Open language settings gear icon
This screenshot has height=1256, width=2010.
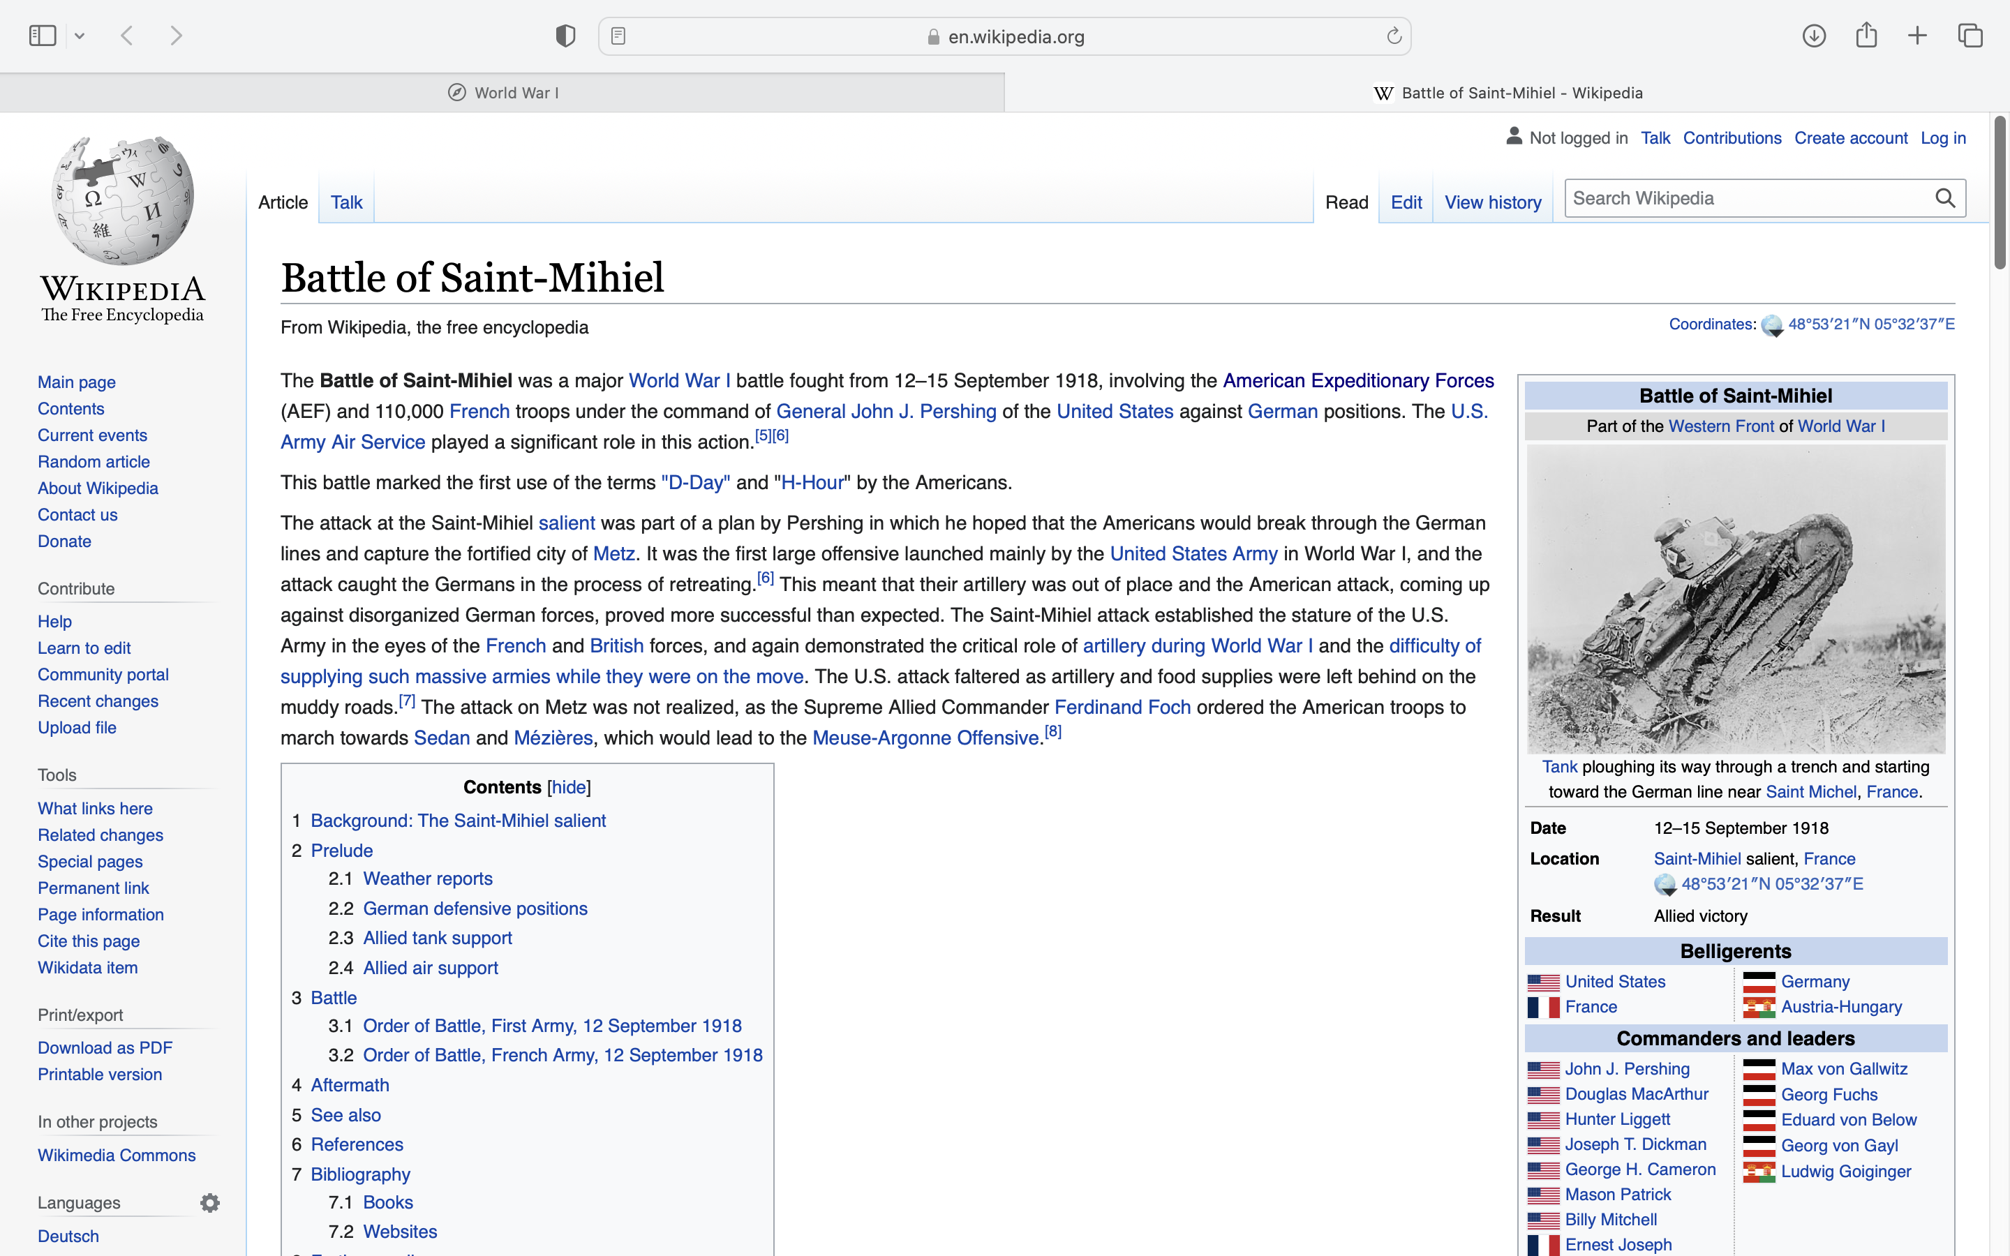(x=210, y=1202)
